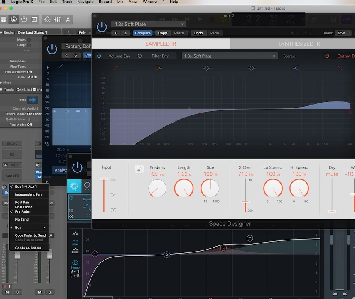Choose Post Pan in the send menu

point(22,203)
